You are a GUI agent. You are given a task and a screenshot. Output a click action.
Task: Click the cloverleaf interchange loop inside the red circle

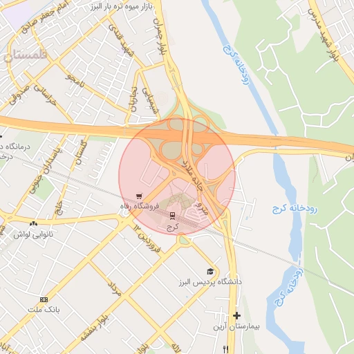click(x=171, y=150)
